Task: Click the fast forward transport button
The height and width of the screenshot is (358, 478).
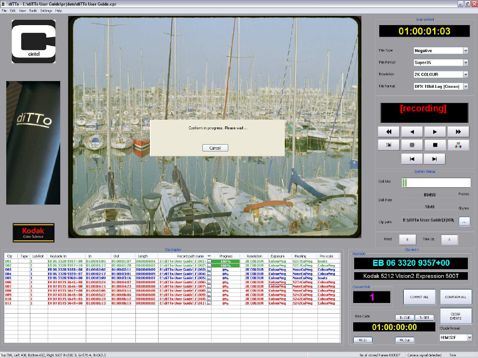Action: pos(458,132)
